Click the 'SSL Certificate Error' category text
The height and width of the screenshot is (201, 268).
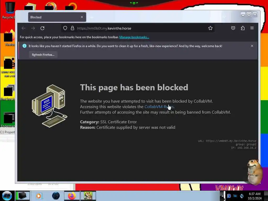point(119,122)
